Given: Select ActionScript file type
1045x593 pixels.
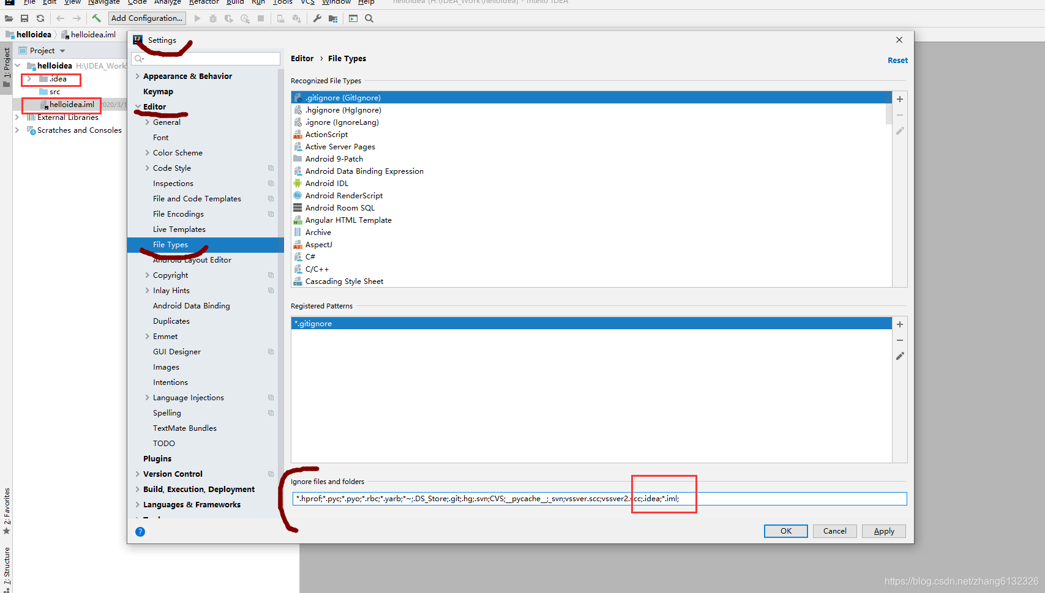Looking at the screenshot, I should 326,135.
